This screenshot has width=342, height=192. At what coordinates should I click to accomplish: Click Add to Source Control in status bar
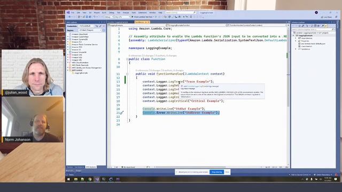299,175
